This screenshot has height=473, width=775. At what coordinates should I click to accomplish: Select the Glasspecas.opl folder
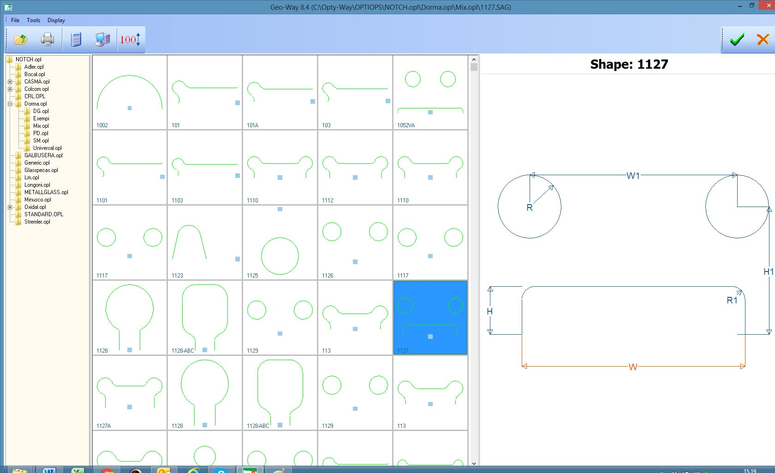point(41,170)
